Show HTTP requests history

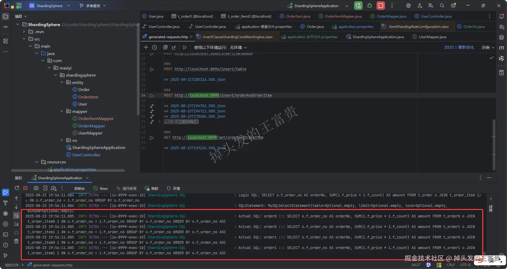pyautogui.click(x=155, y=47)
